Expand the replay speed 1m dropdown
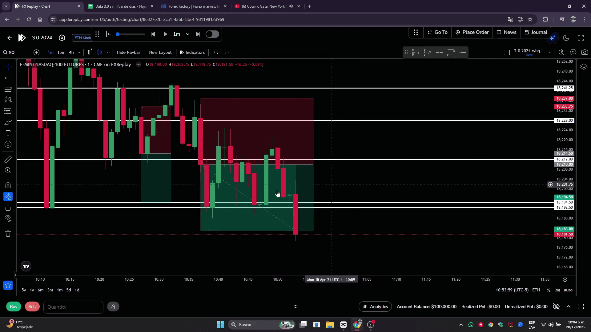The width and height of the screenshot is (591, 332). [x=187, y=34]
